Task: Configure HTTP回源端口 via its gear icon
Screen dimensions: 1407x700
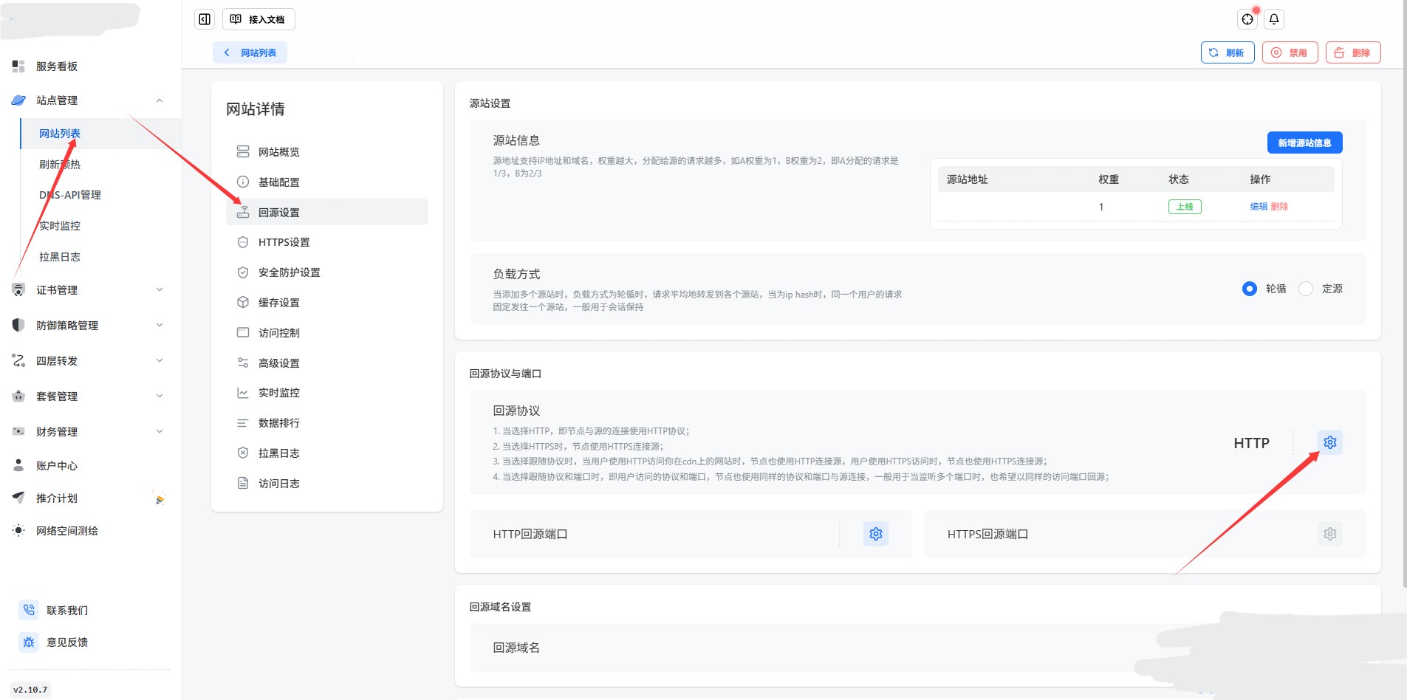Action: tap(874, 534)
